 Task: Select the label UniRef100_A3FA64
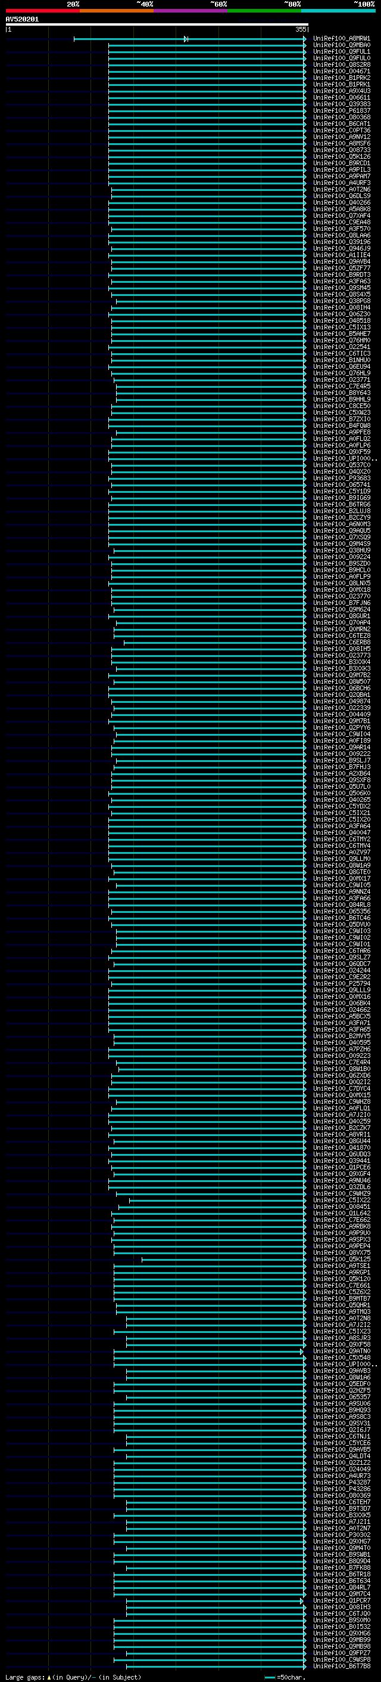pyautogui.click(x=341, y=826)
